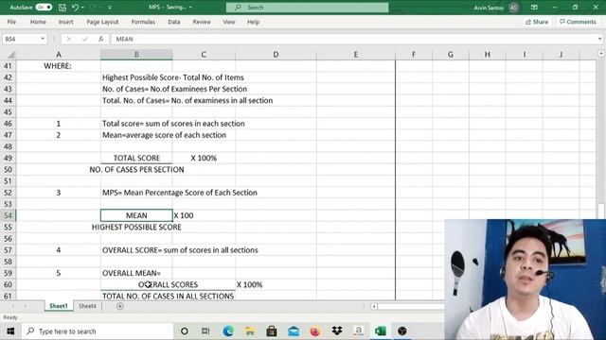Switch to the Sheet1 tab

[59, 306]
